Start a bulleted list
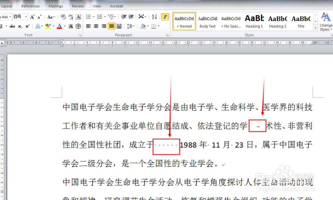 point(89,17)
